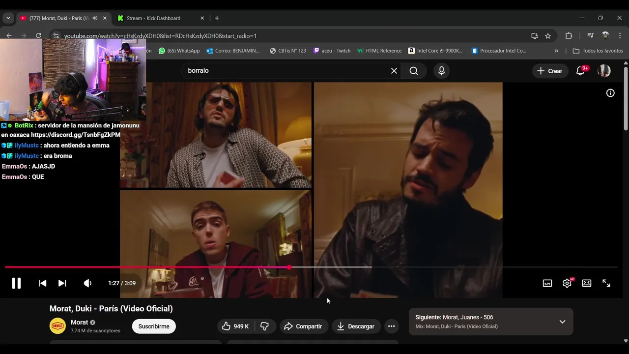The image size is (629, 354).
Task: Open the Chrome three-dot menu
Action: [620, 35]
